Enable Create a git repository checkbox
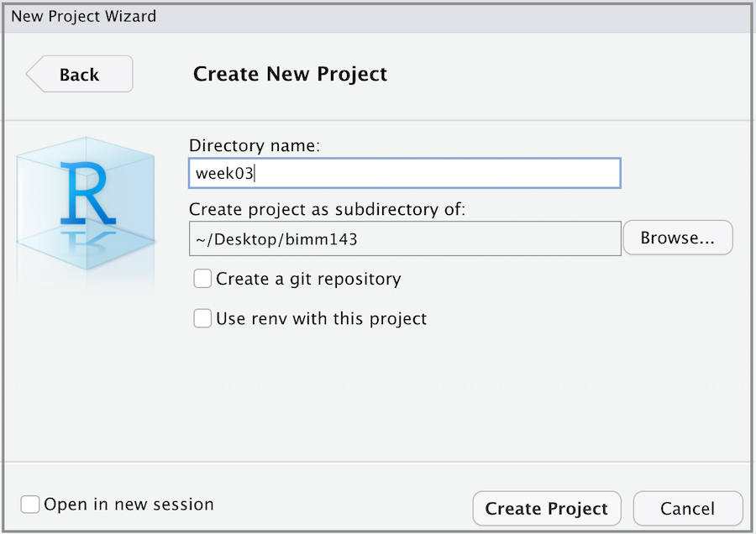Image resolution: width=756 pixels, height=534 pixels. point(202,279)
